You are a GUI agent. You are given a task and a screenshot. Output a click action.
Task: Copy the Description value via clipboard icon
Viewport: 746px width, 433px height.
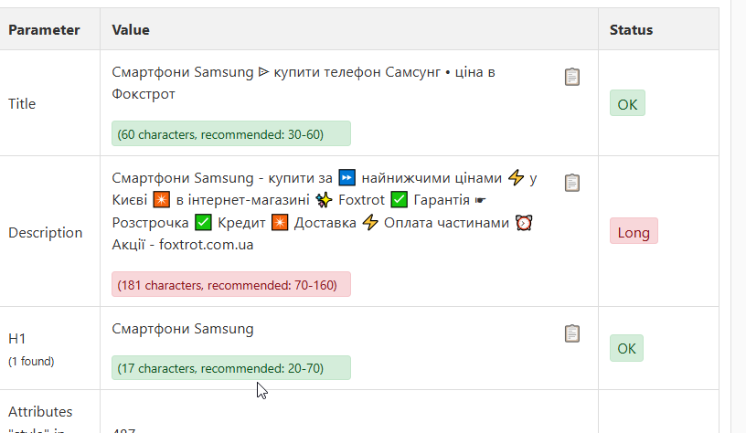[572, 183]
